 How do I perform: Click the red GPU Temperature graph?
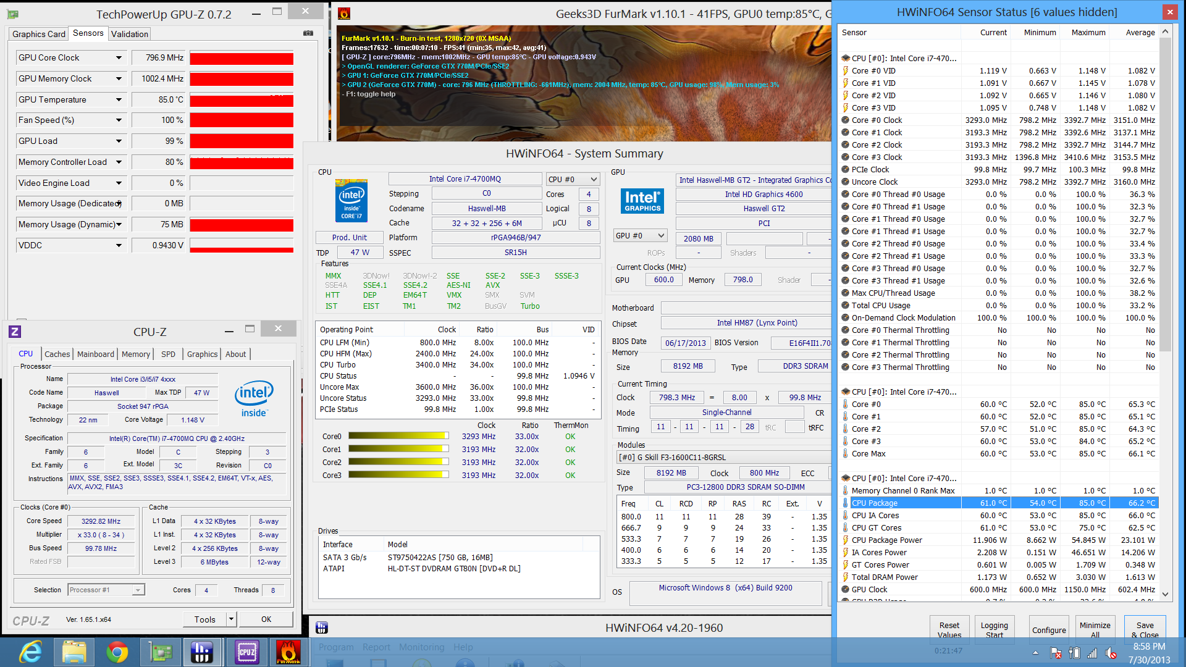[242, 99]
